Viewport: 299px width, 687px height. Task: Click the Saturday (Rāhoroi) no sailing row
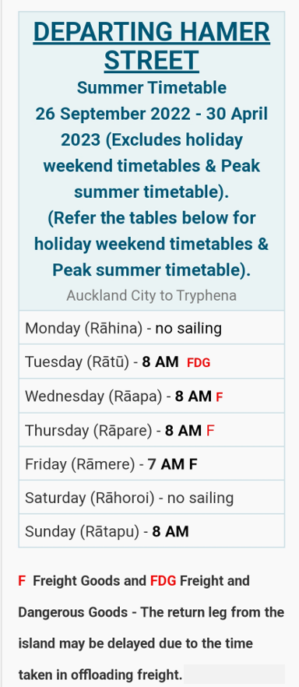click(152, 497)
